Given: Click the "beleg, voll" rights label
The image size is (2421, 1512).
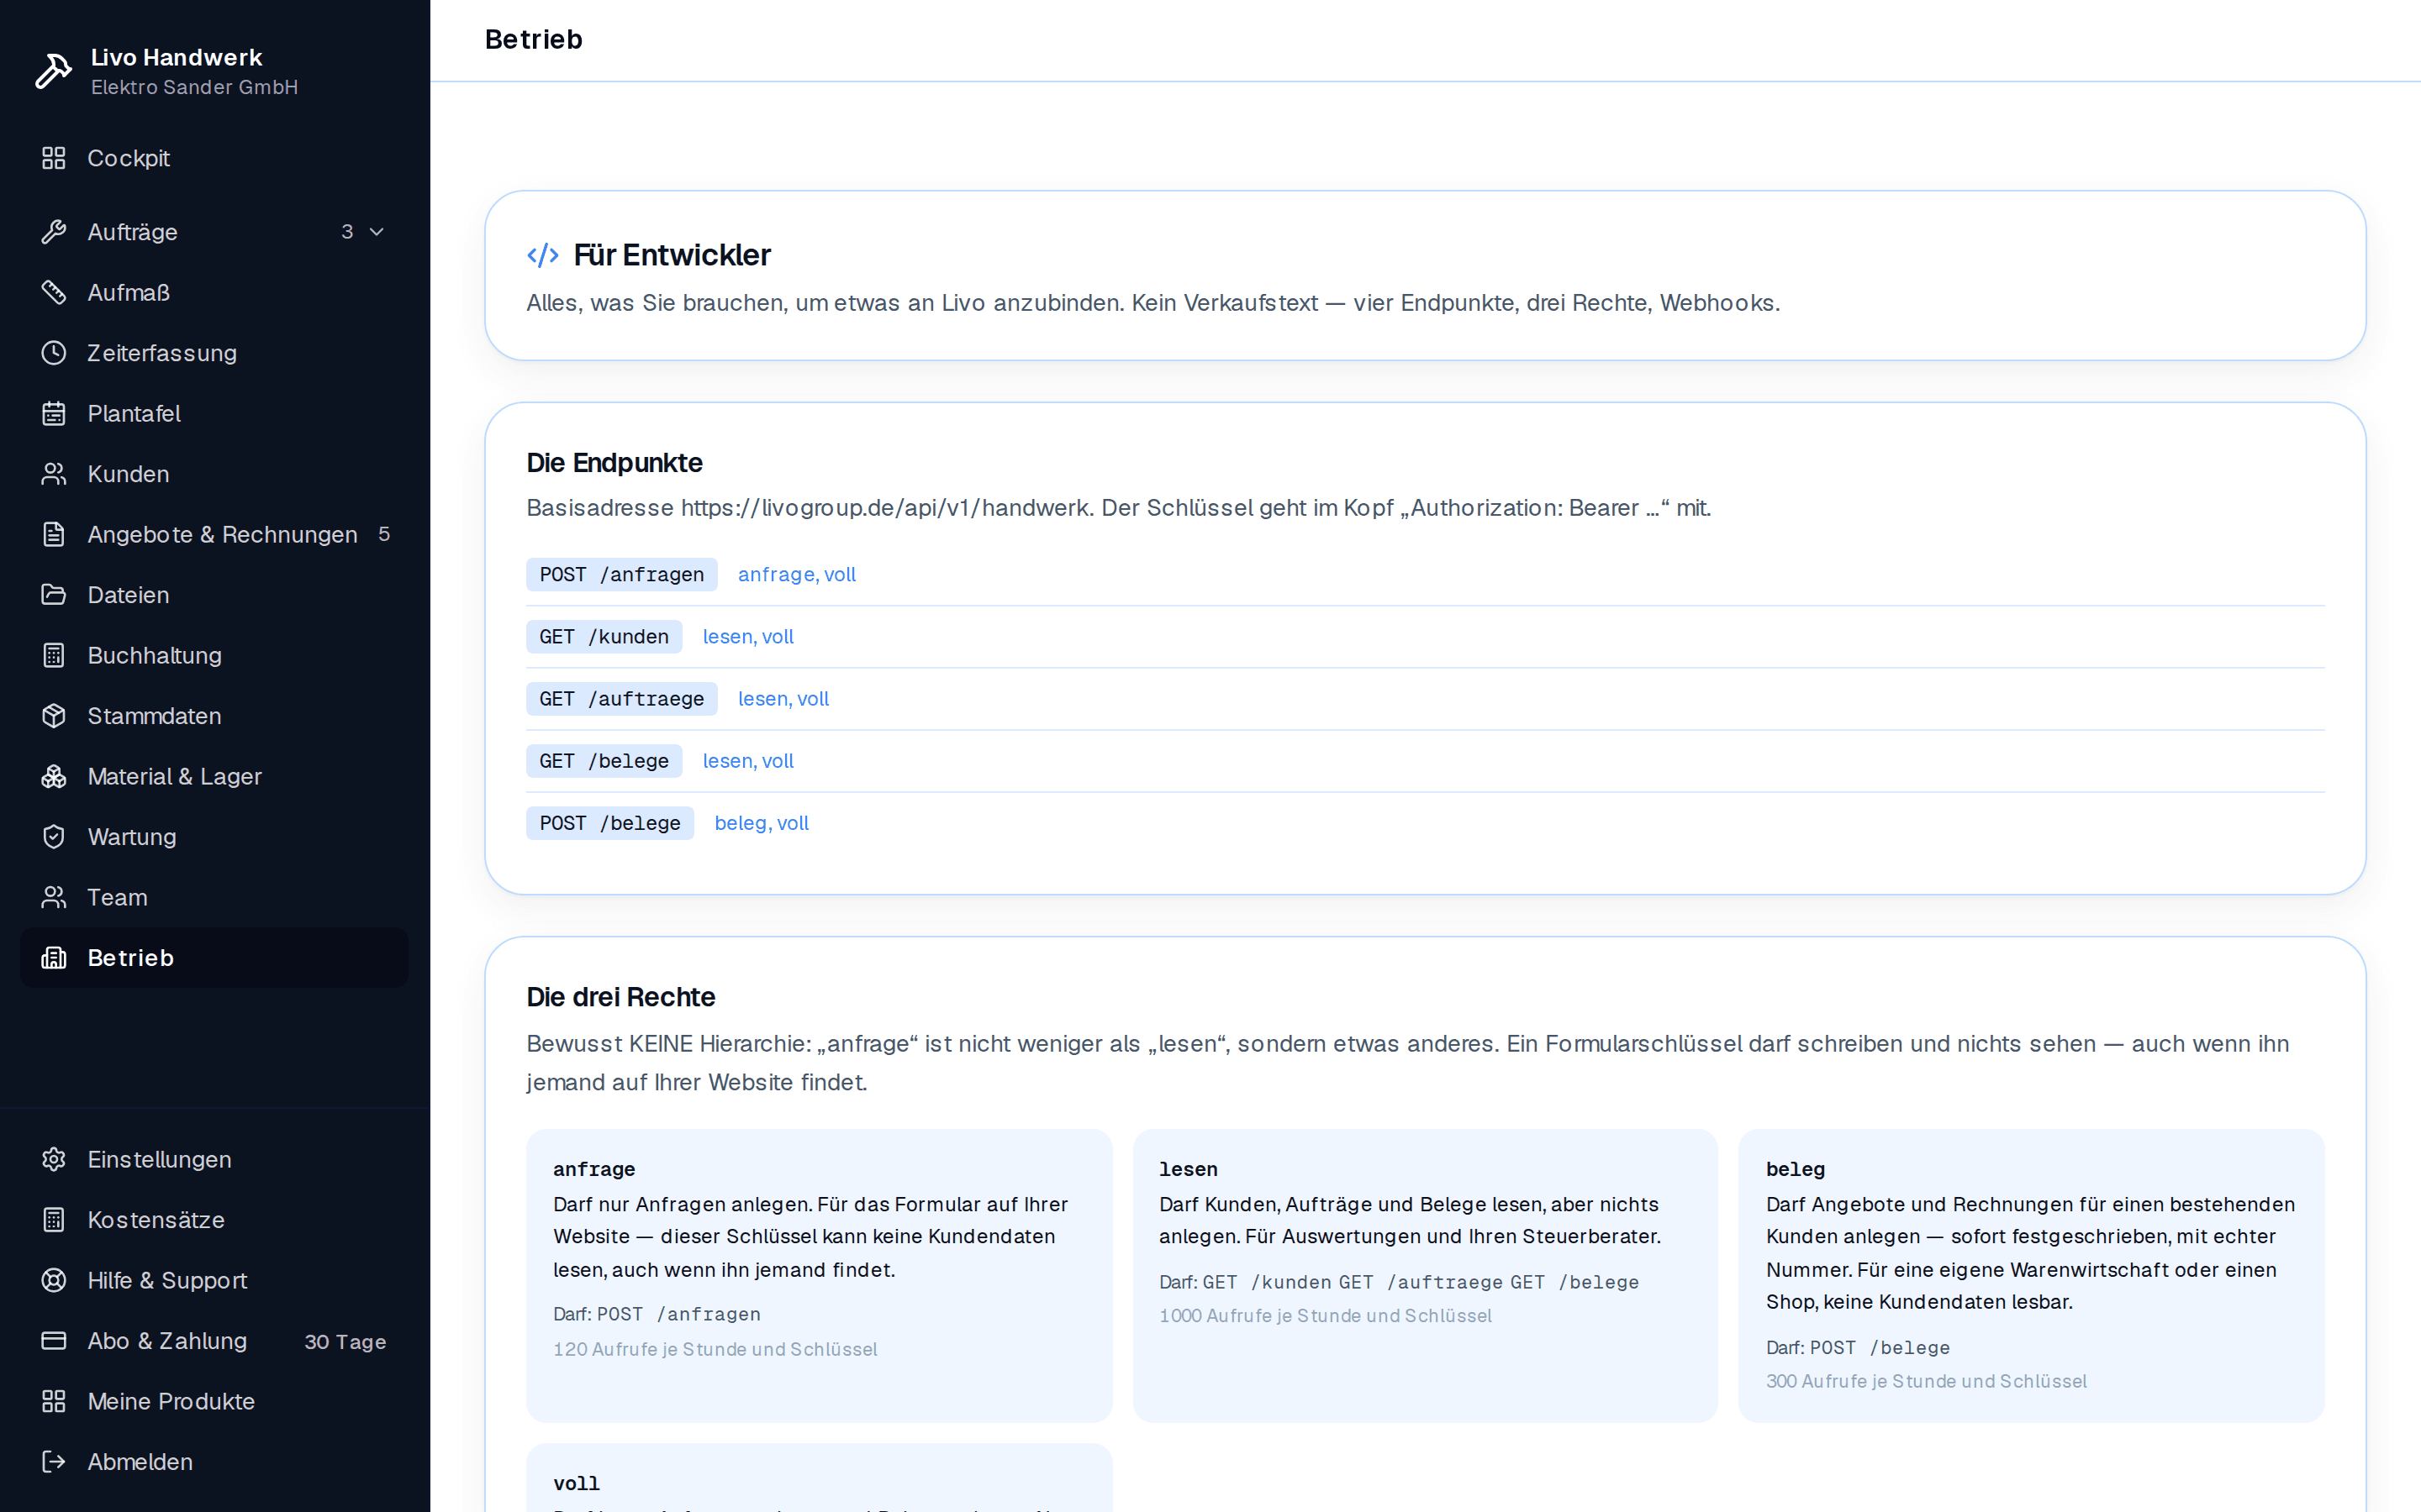Looking at the screenshot, I should [x=762, y=823].
